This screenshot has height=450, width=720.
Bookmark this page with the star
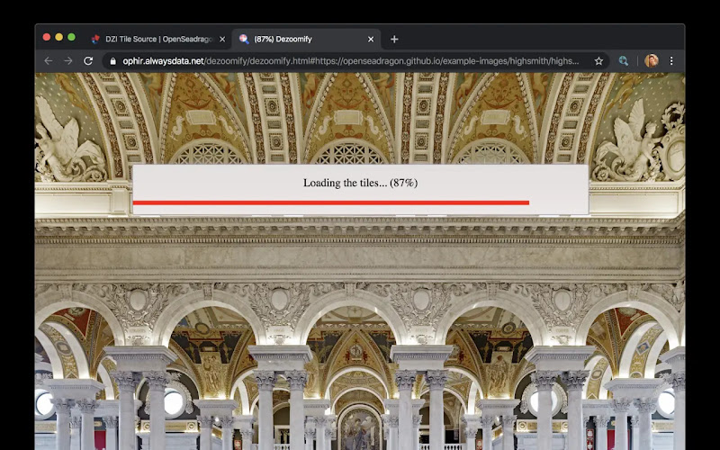click(598, 61)
